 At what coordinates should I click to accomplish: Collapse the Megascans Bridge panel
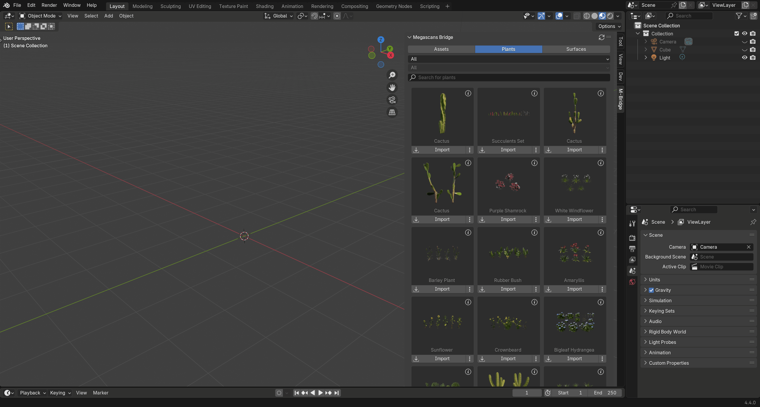pos(409,37)
